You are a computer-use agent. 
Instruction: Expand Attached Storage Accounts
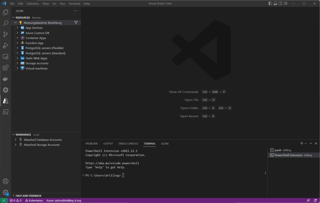16,145
